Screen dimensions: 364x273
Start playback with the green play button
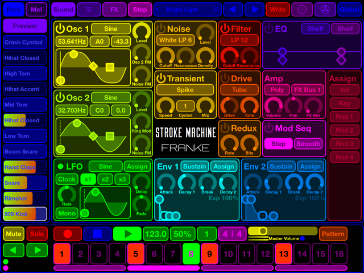coord(127,234)
